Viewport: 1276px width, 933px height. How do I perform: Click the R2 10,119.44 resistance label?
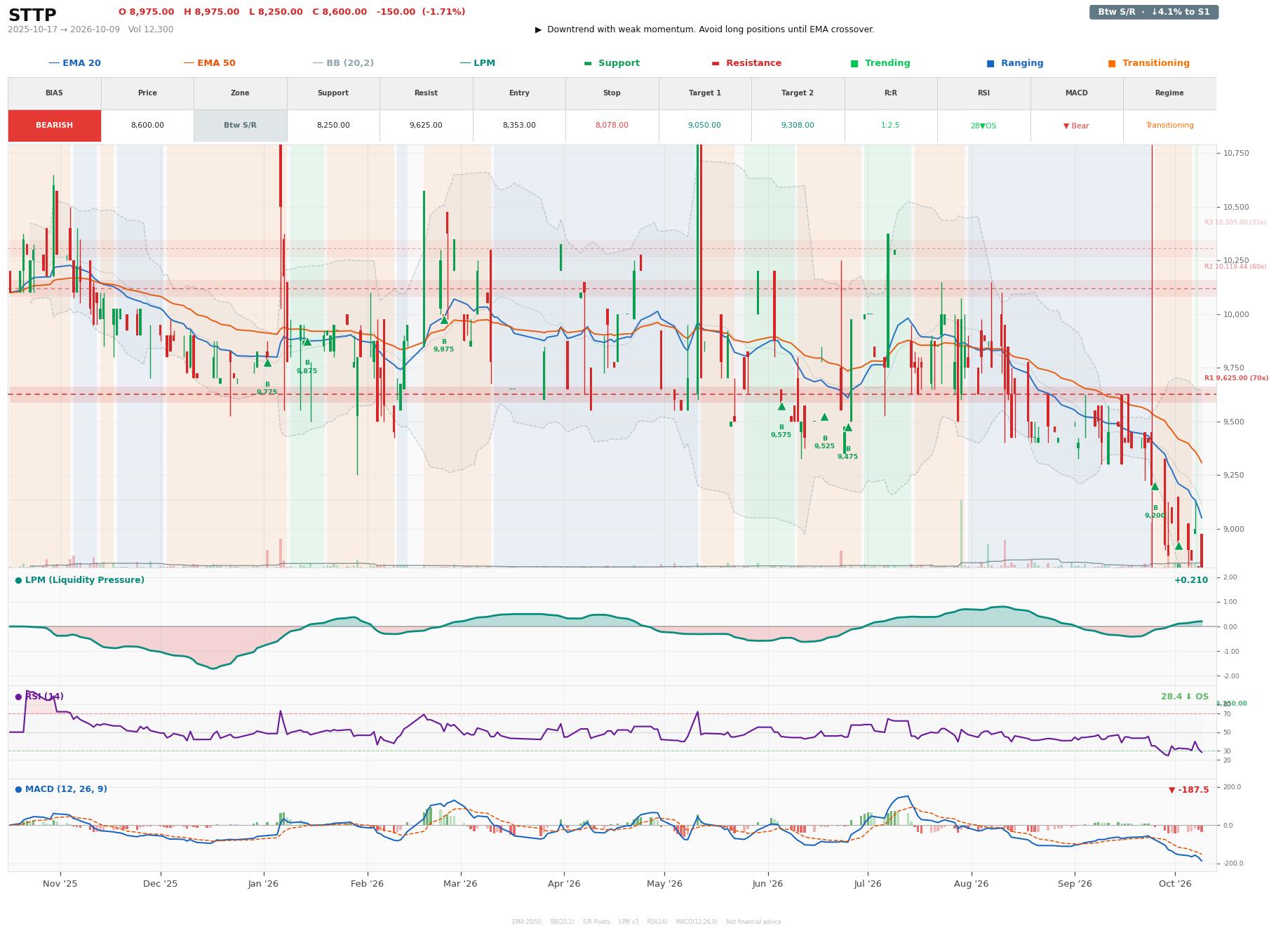coord(1235,267)
